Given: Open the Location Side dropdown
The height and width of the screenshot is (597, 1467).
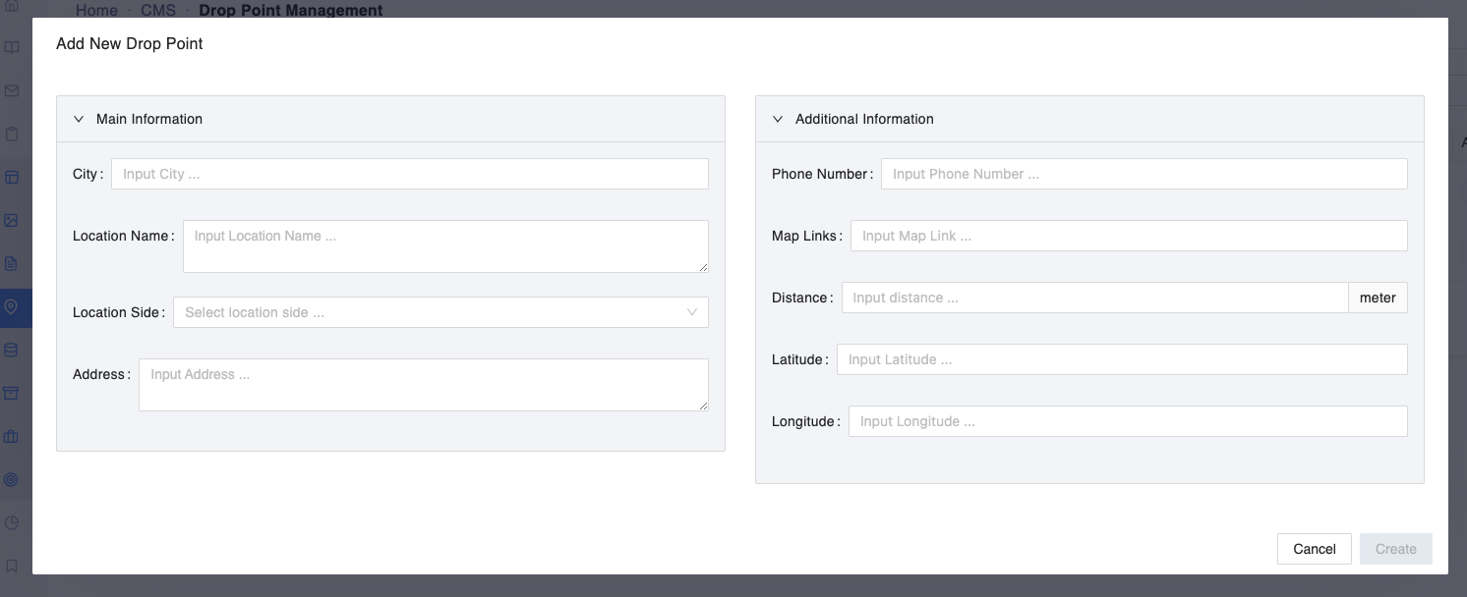Looking at the screenshot, I should (440, 312).
